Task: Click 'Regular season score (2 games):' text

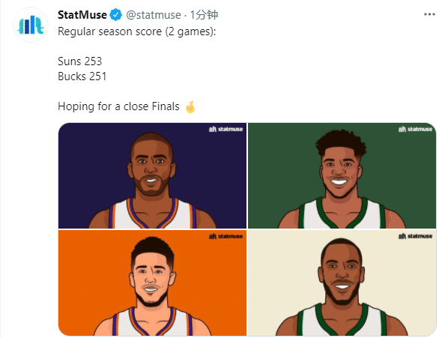Action: (x=136, y=31)
